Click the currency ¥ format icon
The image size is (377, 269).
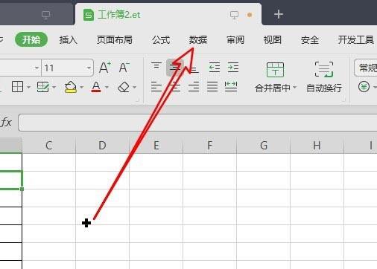(x=364, y=87)
